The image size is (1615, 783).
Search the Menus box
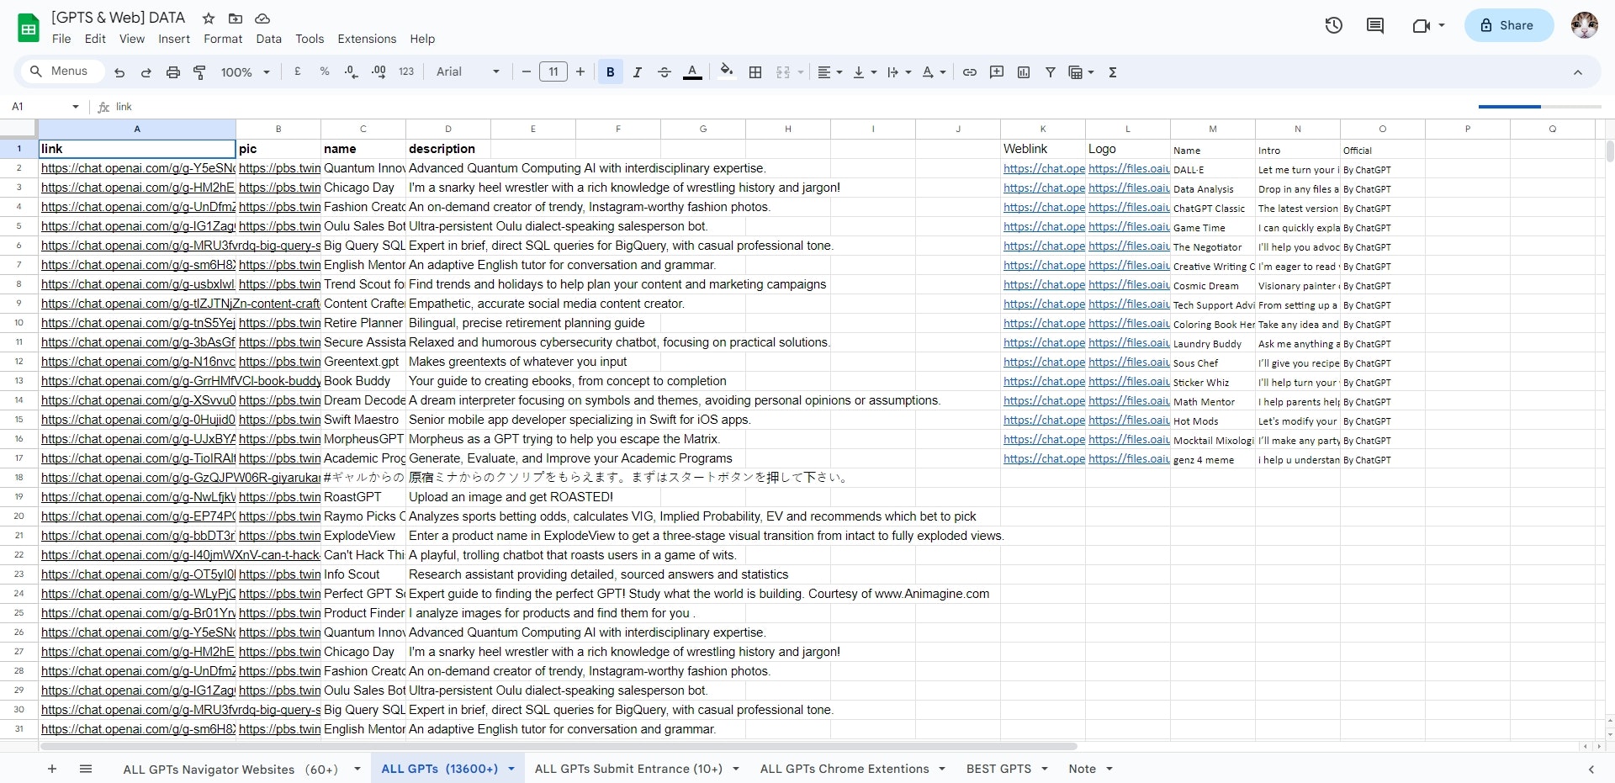61,71
